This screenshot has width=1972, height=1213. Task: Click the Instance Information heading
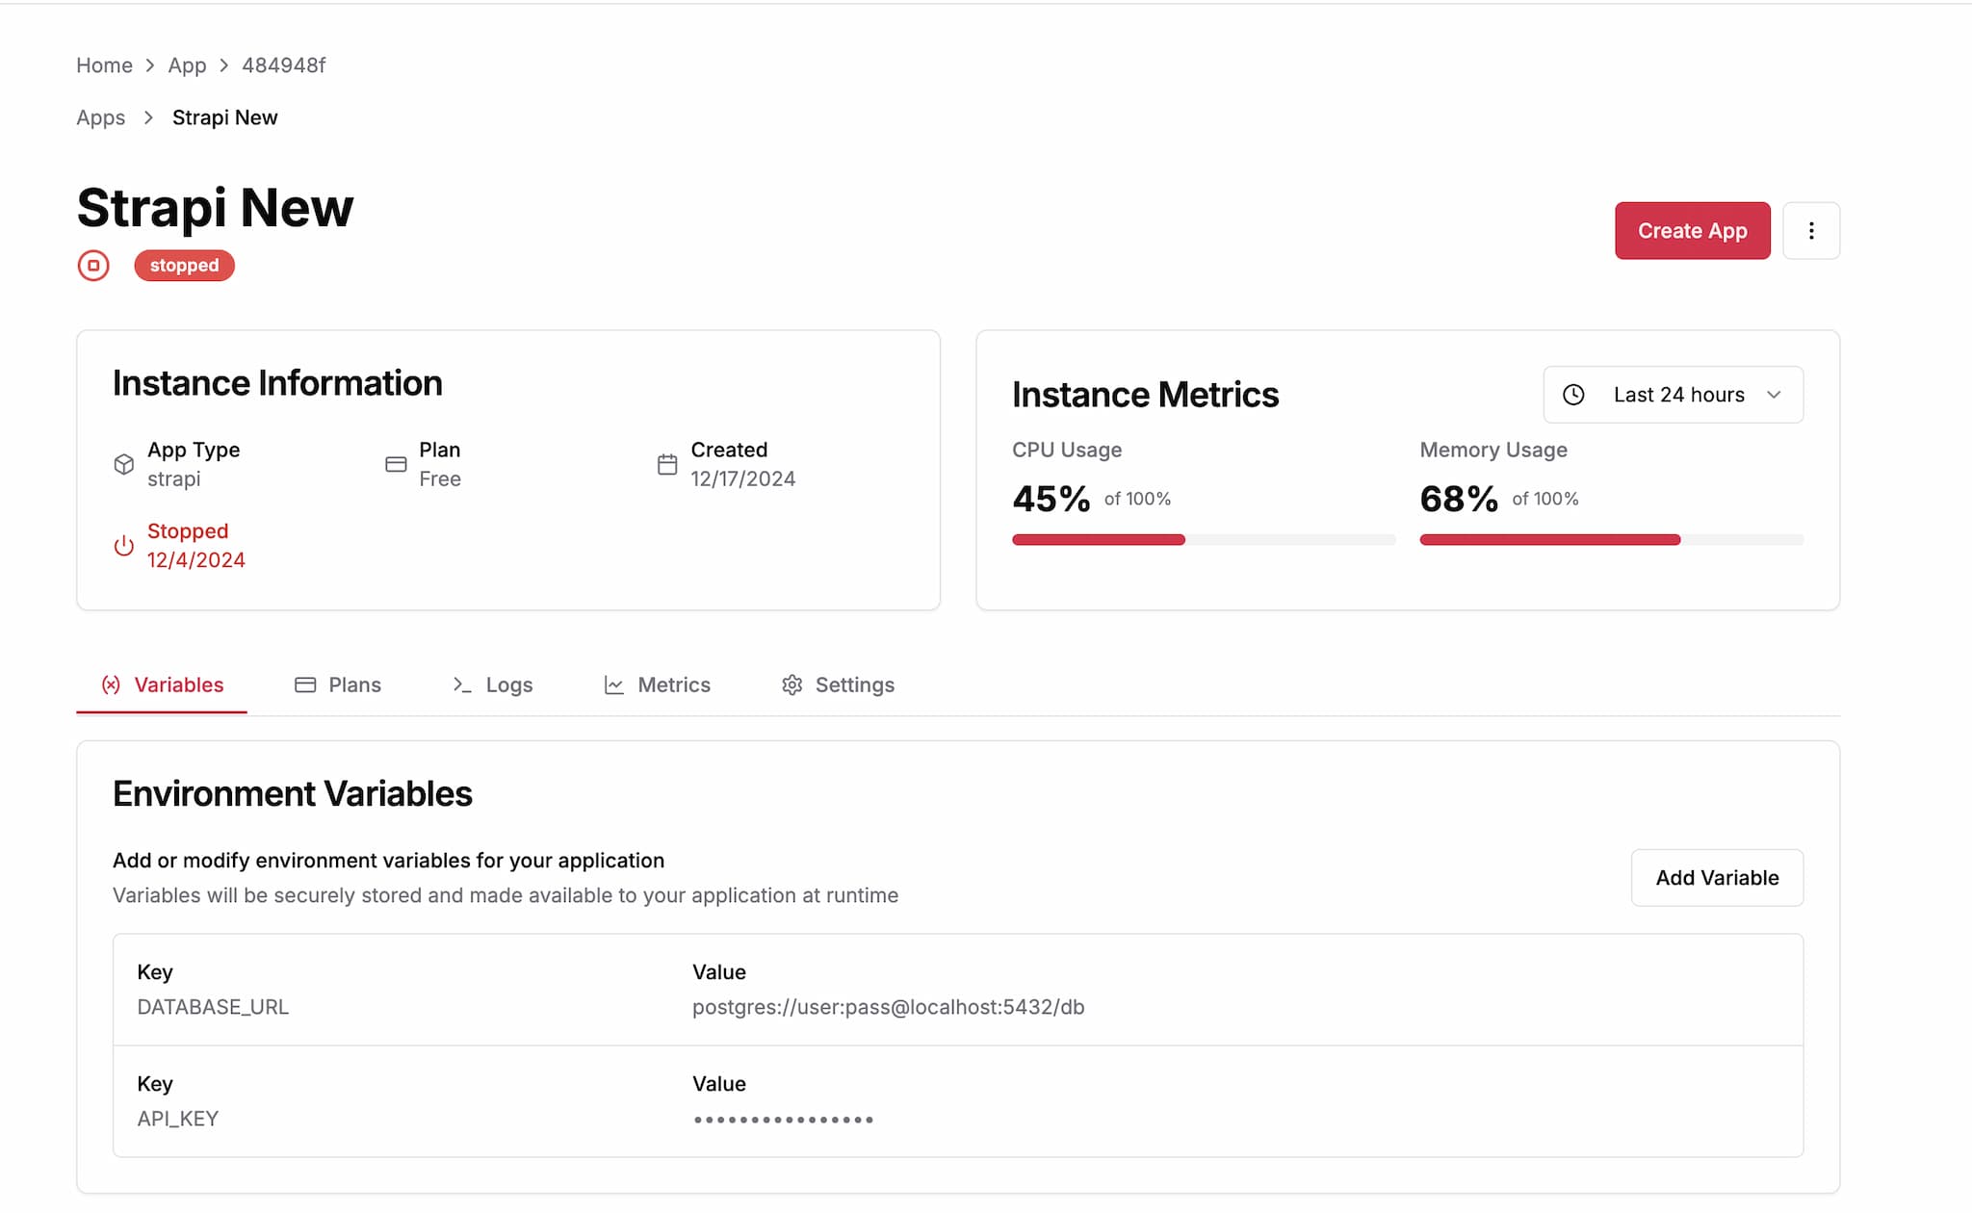[277, 383]
